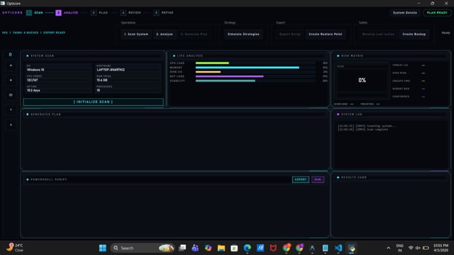
Task: Click the Risk Matrix panel header
Action: click(391, 56)
